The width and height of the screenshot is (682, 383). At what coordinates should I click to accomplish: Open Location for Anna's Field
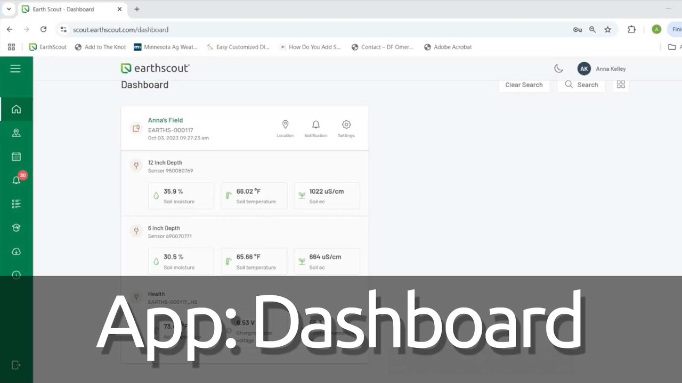coord(285,128)
